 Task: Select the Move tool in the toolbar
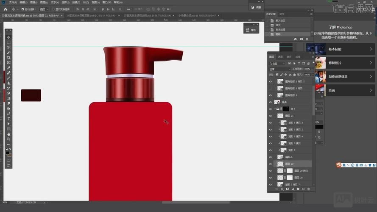[8, 37]
